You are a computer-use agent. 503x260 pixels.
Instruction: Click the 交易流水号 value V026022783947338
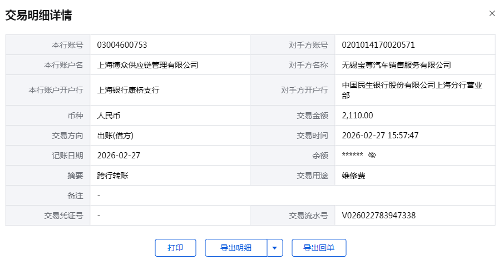click(378, 216)
